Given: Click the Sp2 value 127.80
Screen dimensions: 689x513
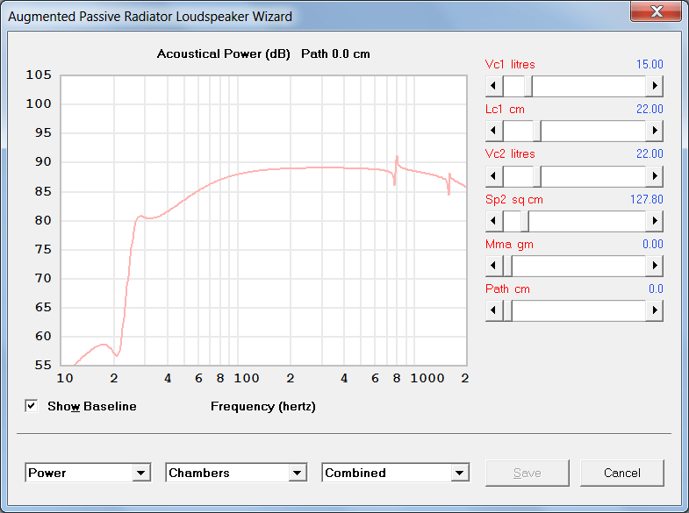Looking at the screenshot, I should pos(646,200).
